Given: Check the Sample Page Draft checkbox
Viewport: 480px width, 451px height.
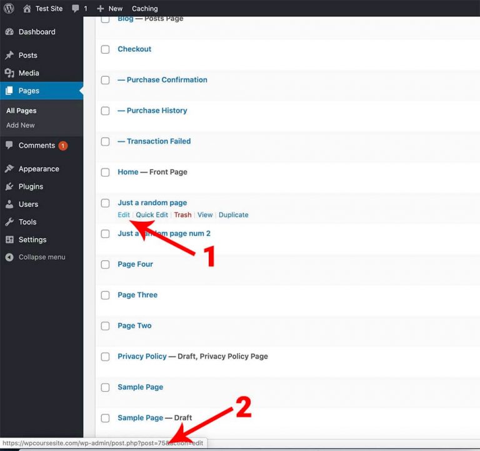Looking at the screenshot, I should click(x=105, y=419).
